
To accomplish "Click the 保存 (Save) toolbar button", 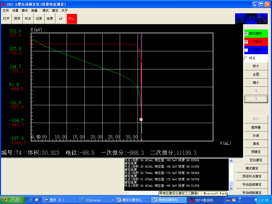I will click(17, 19).
